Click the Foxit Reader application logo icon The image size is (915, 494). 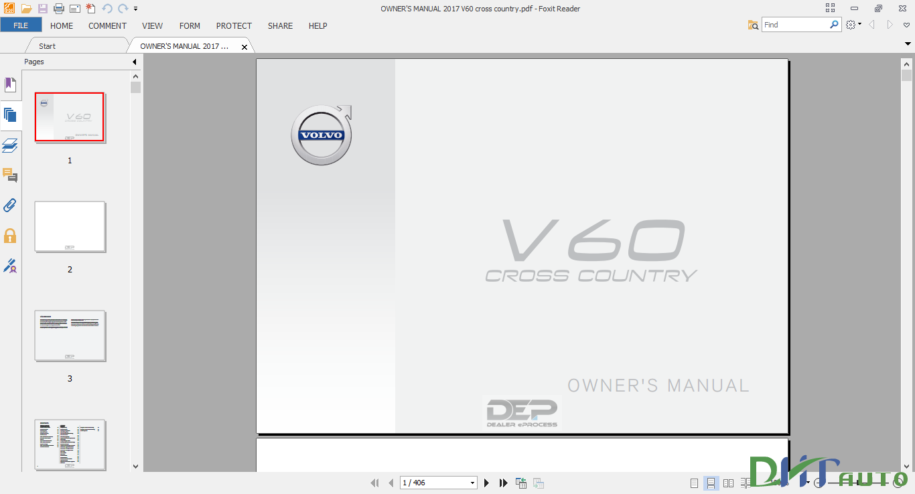[9, 9]
